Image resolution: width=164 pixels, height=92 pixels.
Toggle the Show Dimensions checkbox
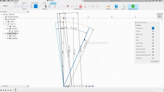pos(153,49)
